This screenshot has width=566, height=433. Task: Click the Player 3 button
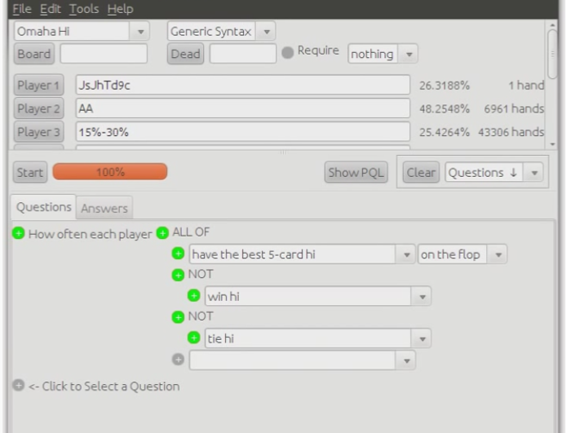tap(38, 132)
